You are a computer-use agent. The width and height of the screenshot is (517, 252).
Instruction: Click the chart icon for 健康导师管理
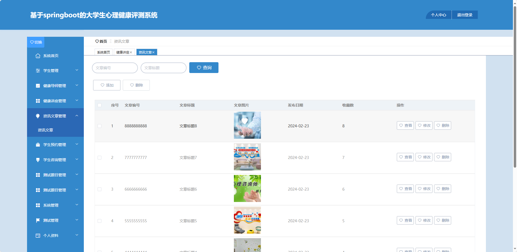click(38, 86)
